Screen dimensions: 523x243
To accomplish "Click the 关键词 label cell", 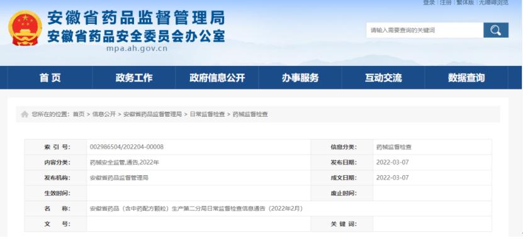I will 342,224.
